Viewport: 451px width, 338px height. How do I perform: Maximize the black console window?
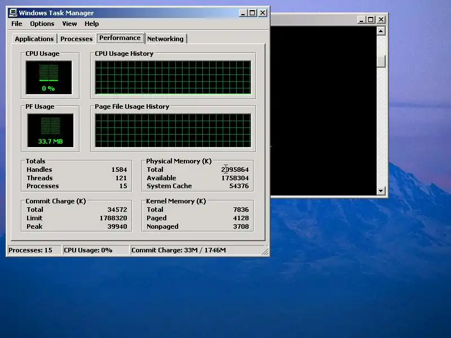(x=371, y=20)
